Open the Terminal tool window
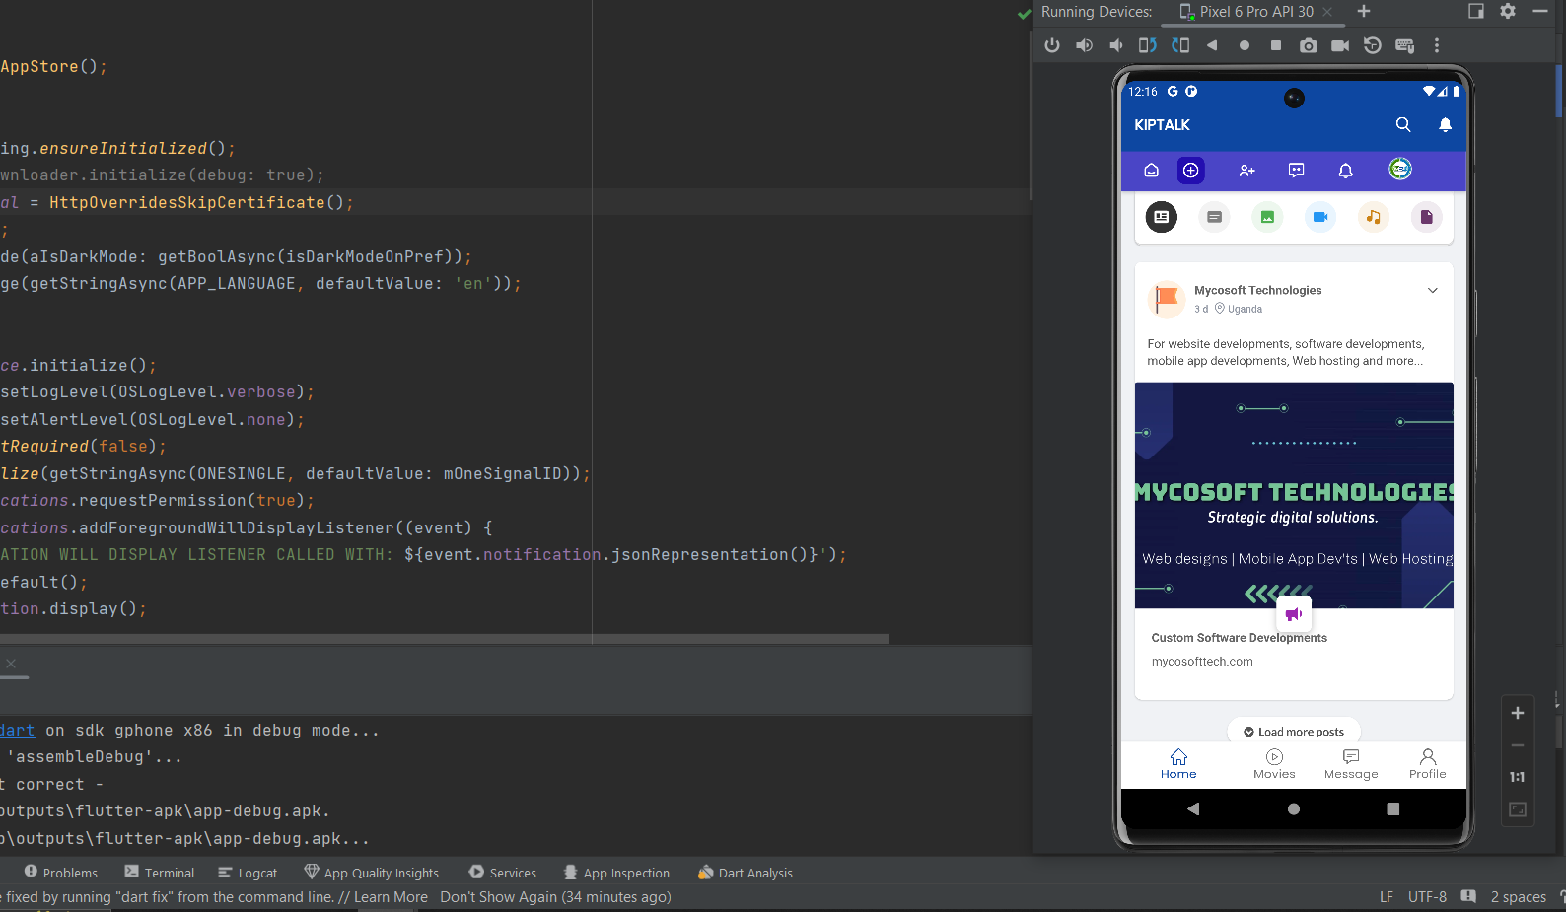Screen dimensions: 1566x912 160,873
